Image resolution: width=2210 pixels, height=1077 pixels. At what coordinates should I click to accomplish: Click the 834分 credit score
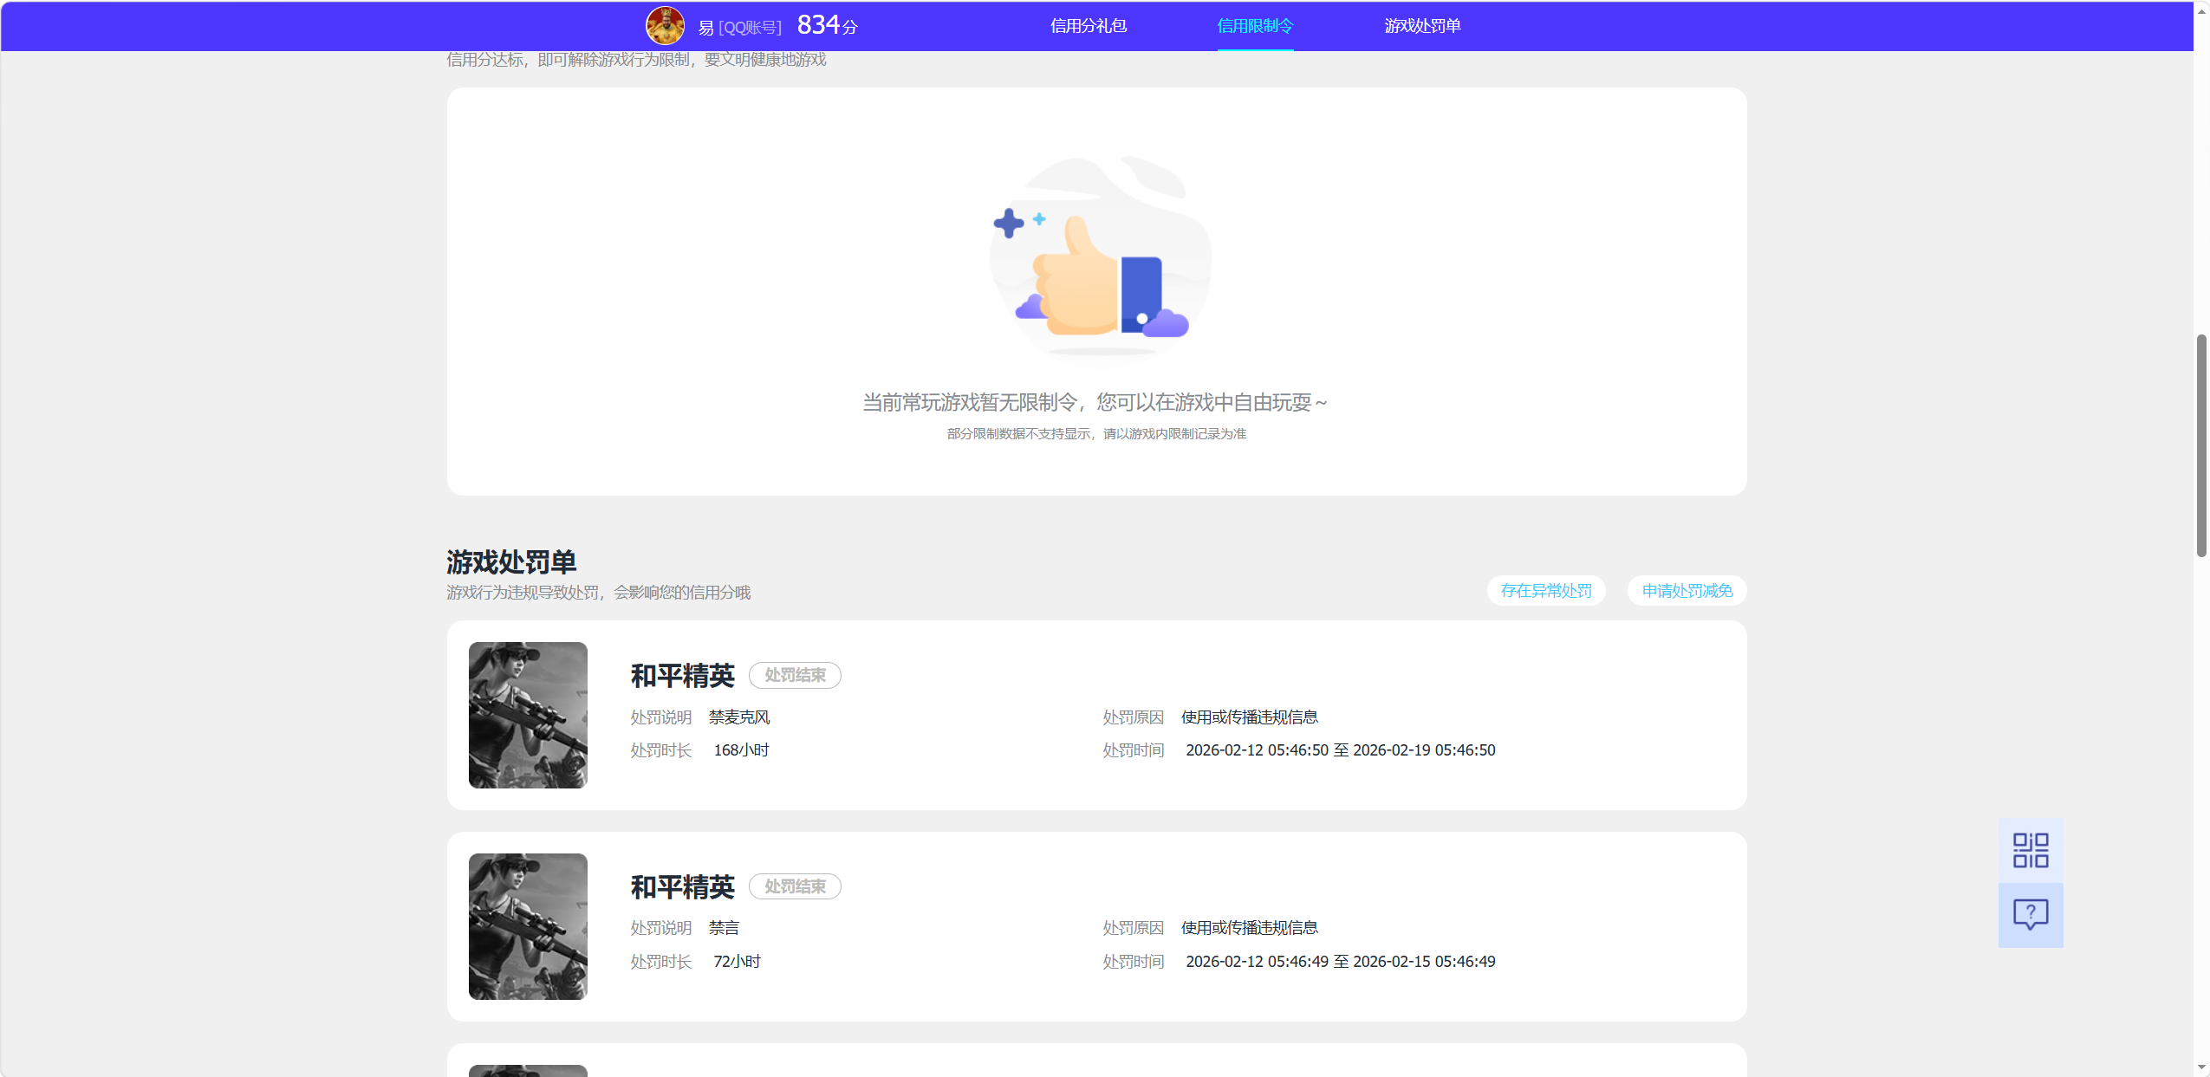[x=827, y=25]
